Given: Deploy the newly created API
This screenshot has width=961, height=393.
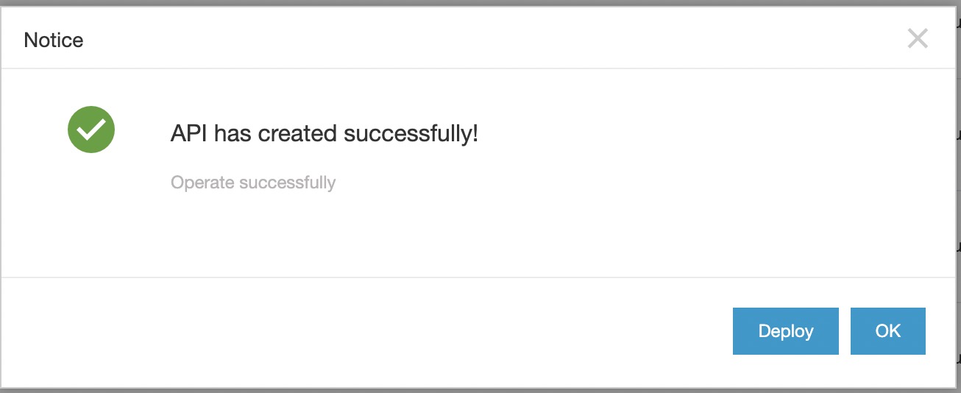Looking at the screenshot, I should 785,331.
